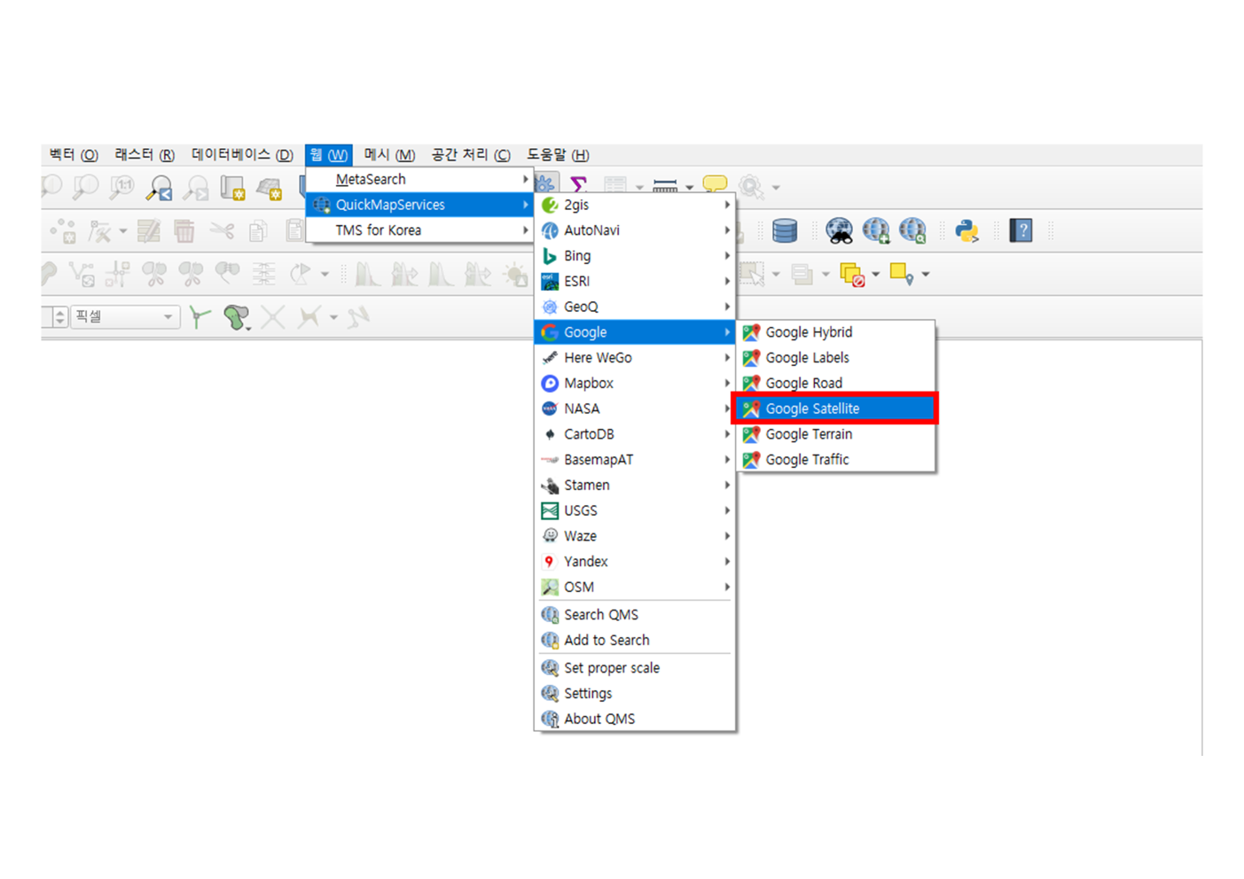Click the measure line ruler icon
The image size is (1244, 879).
click(x=665, y=186)
